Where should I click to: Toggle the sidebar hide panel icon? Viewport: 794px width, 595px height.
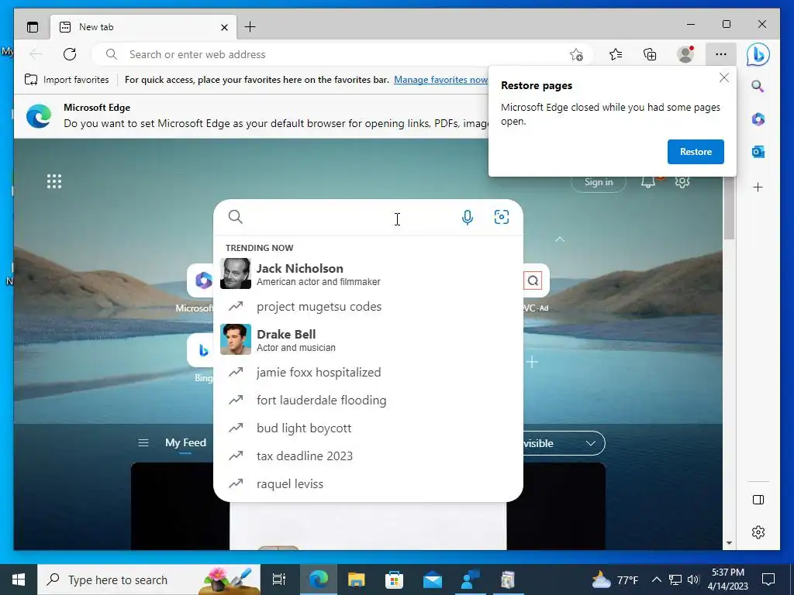(x=758, y=500)
